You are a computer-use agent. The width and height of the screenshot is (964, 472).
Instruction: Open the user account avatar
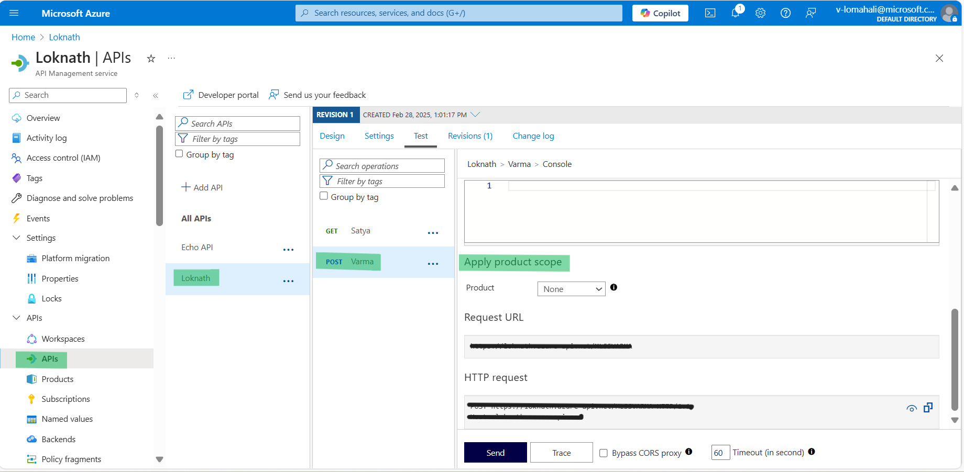coord(949,13)
